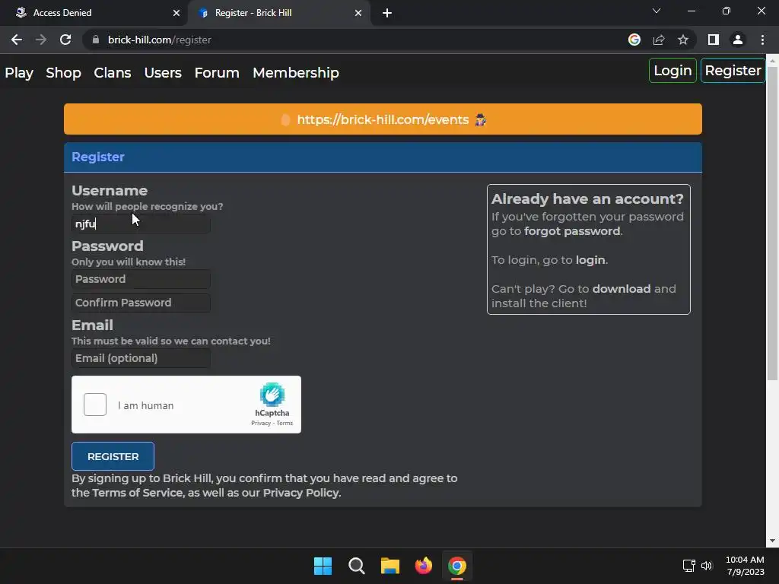Screen dimensions: 779x584
Task: Open the Terms of Service link
Action: point(138,493)
